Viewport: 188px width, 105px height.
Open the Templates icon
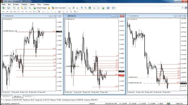point(113,8)
